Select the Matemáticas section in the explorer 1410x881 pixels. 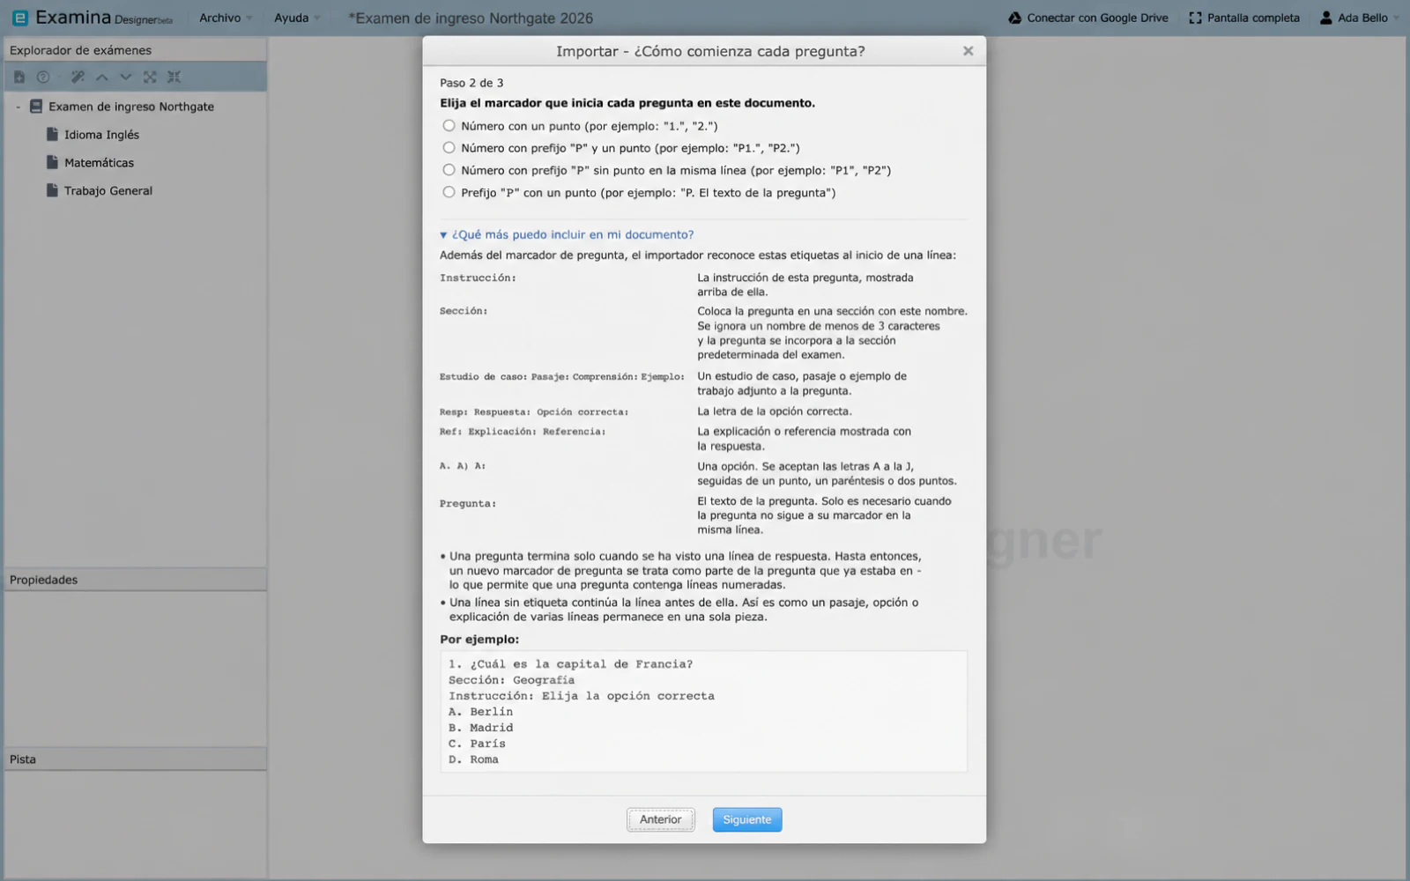click(x=136, y=163)
